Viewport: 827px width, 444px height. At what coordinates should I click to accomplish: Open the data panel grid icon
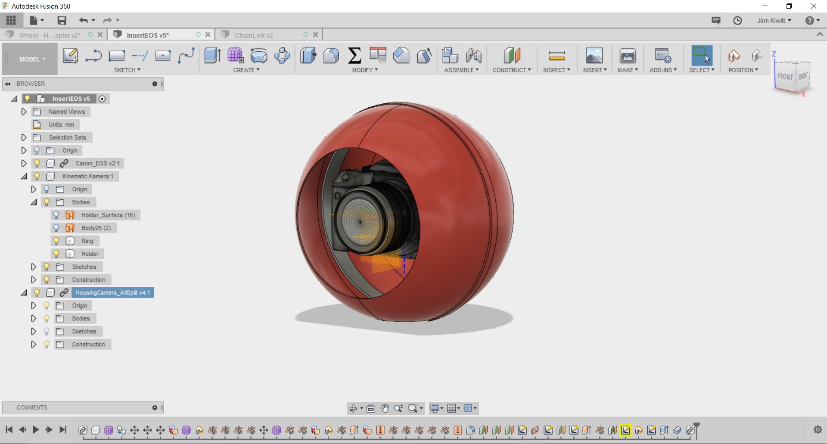point(11,20)
